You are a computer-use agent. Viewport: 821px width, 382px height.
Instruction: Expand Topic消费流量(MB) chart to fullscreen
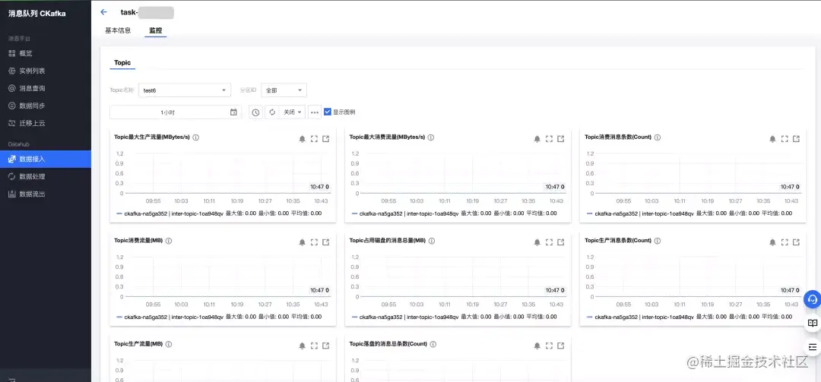tap(314, 242)
